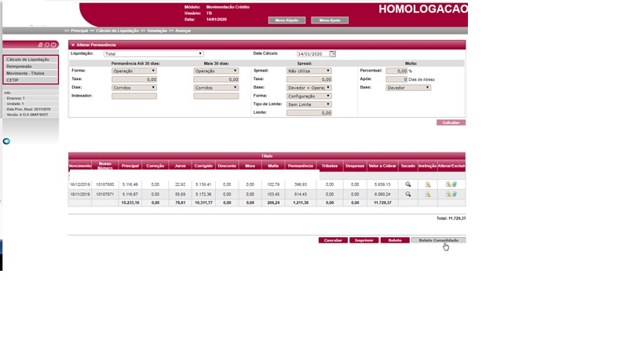Select Cálculo de Liquidação in the sidebar menu
This screenshot has height=361, width=643.
point(31,60)
